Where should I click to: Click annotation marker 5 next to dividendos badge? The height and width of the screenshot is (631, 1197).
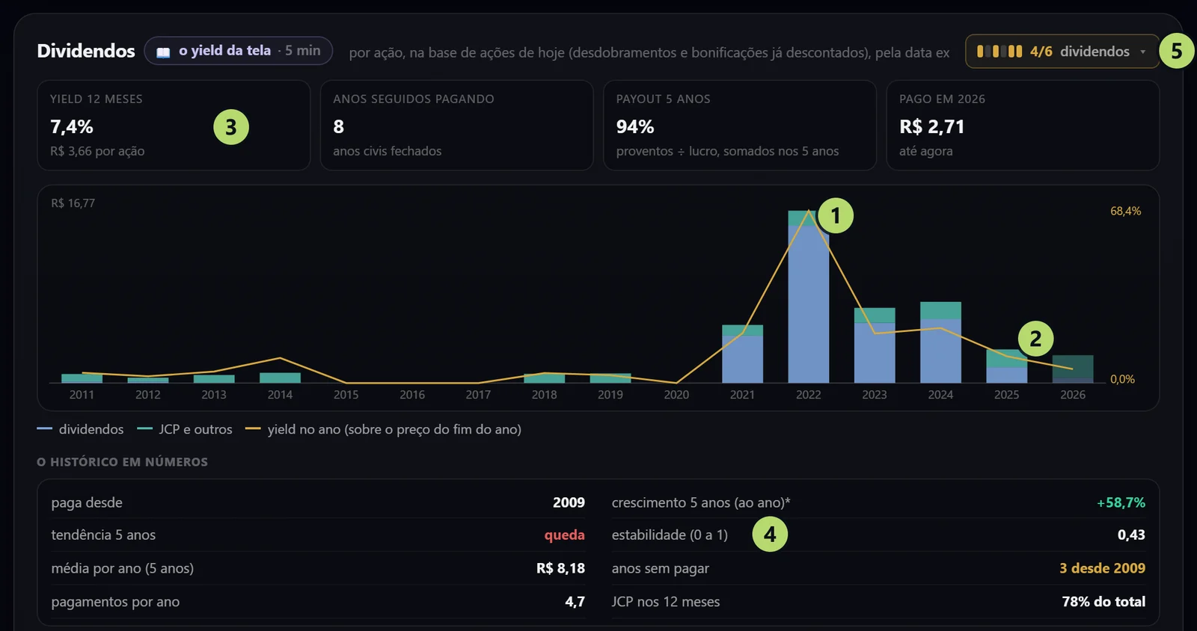tap(1177, 51)
